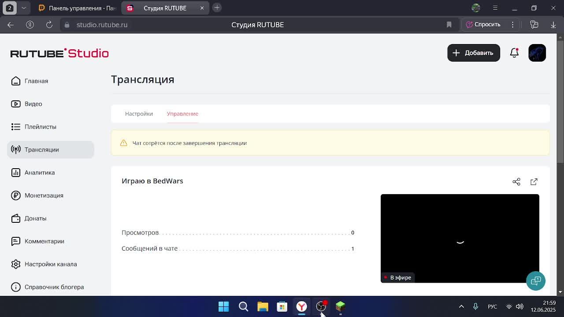
Task: Click the chat deletion warning banner
Action: (330, 143)
